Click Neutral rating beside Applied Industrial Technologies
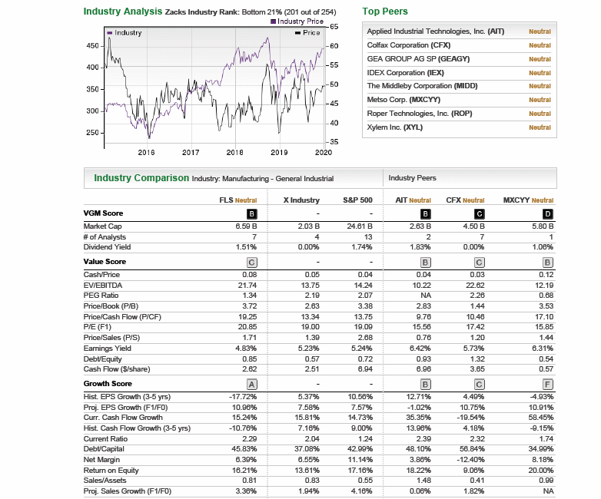This screenshot has width=601, height=499. (540, 31)
